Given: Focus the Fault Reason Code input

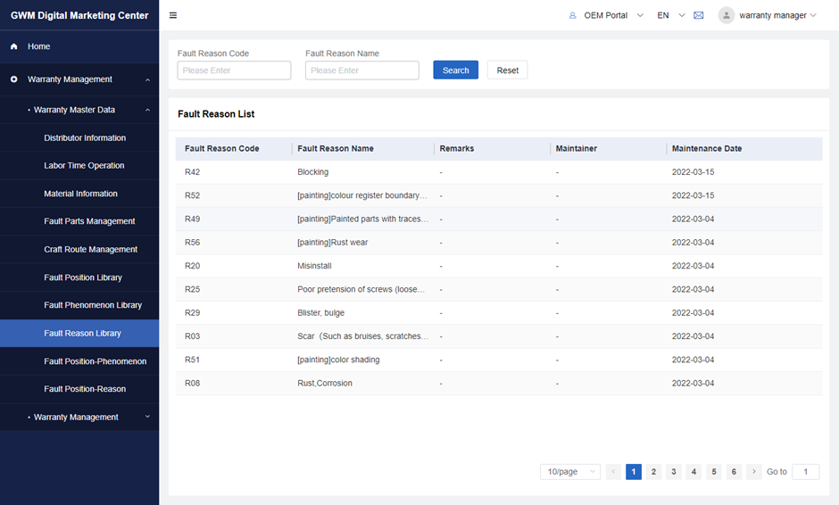Looking at the screenshot, I should click(x=235, y=70).
